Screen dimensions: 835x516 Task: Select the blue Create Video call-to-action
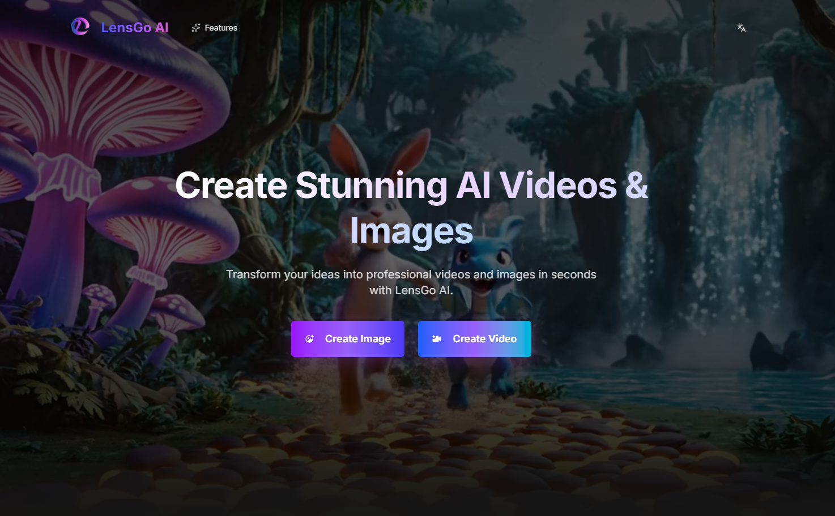(x=474, y=338)
